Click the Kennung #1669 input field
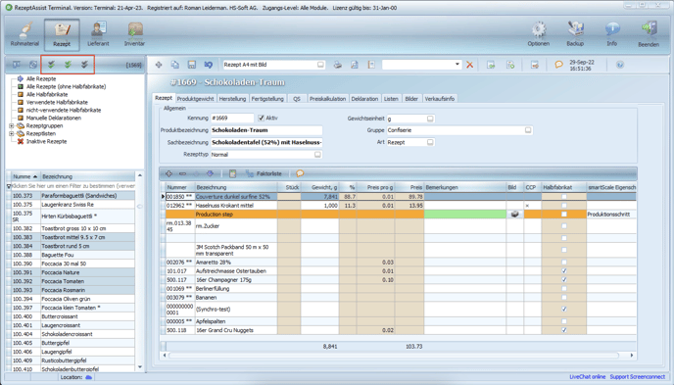 [x=232, y=118]
